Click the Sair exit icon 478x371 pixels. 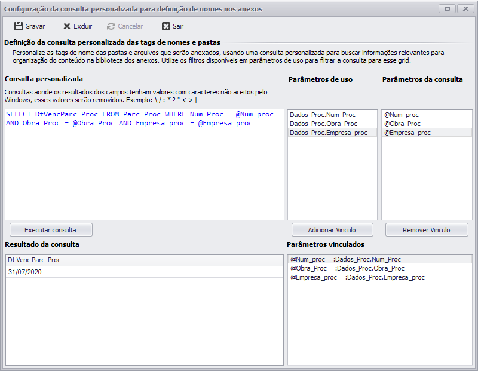[166, 26]
